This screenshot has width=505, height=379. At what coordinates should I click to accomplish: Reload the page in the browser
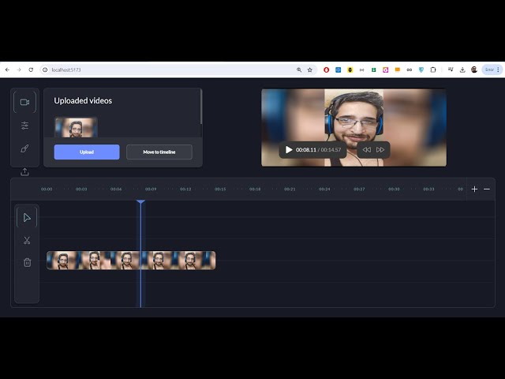pos(31,69)
